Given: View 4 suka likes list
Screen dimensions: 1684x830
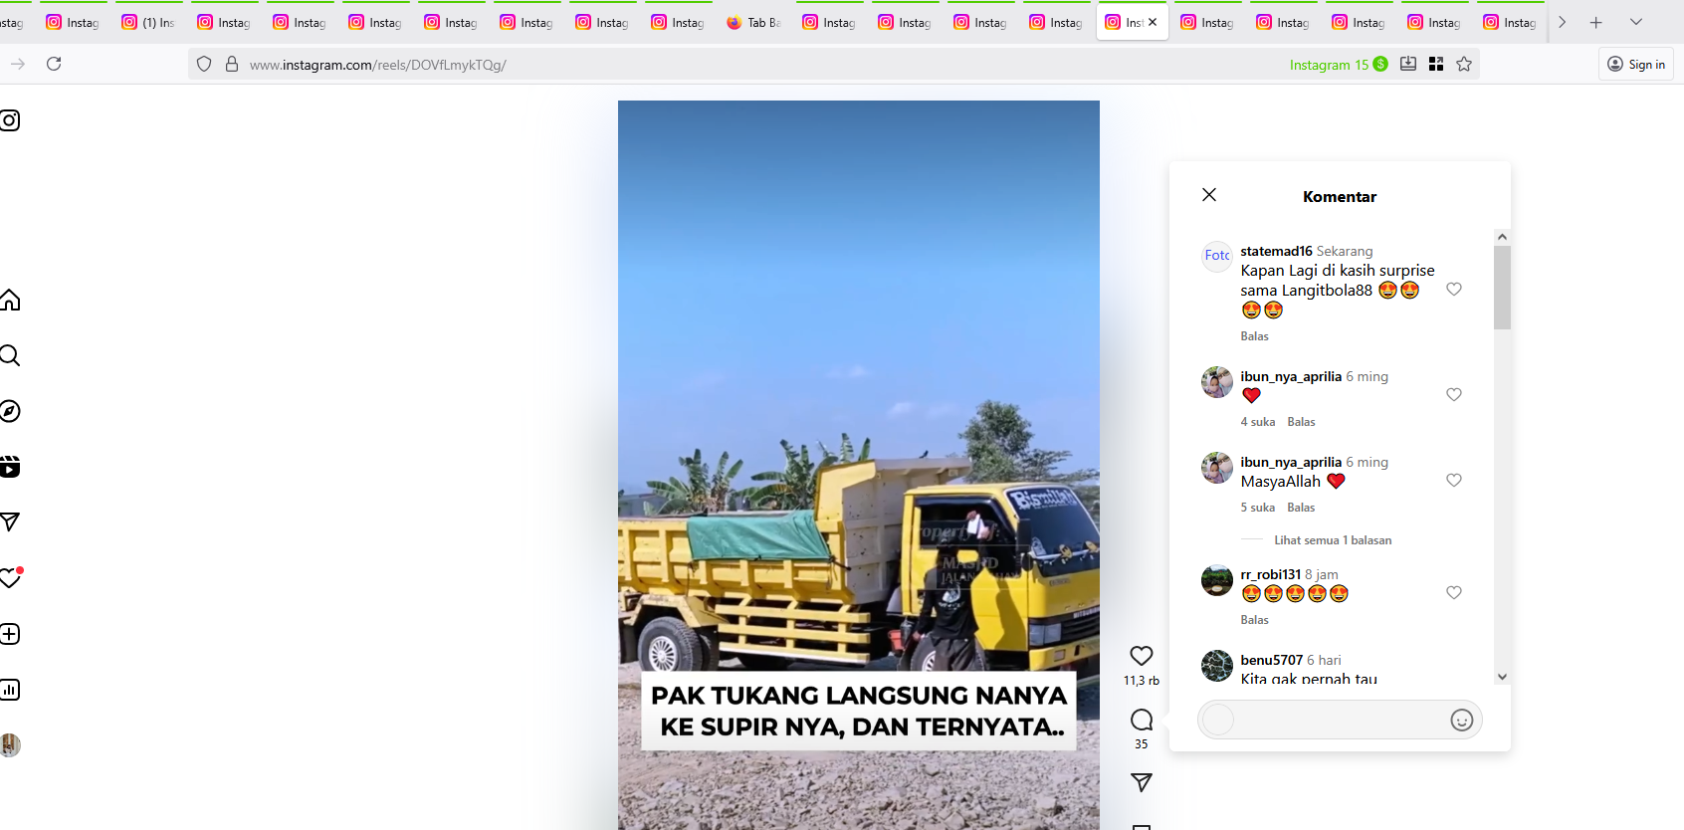Looking at the screenshot, I should pyautogui.click(x=1257, y=422).
